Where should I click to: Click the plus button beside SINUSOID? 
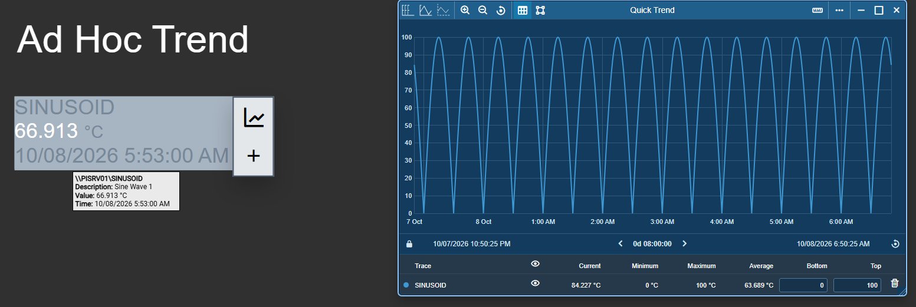click(254, 156)
